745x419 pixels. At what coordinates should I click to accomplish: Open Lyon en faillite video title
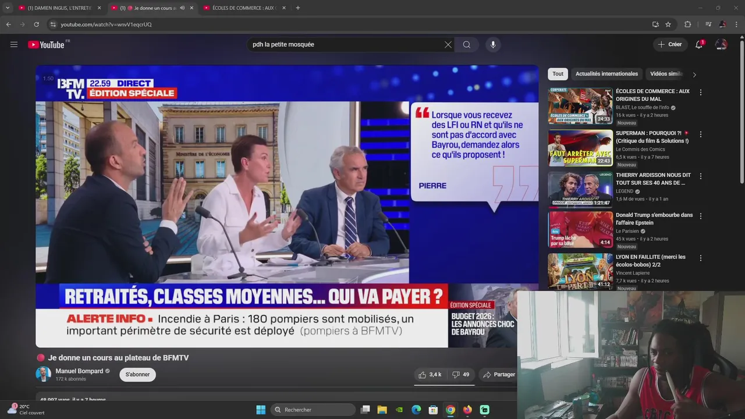click(651, 261)
